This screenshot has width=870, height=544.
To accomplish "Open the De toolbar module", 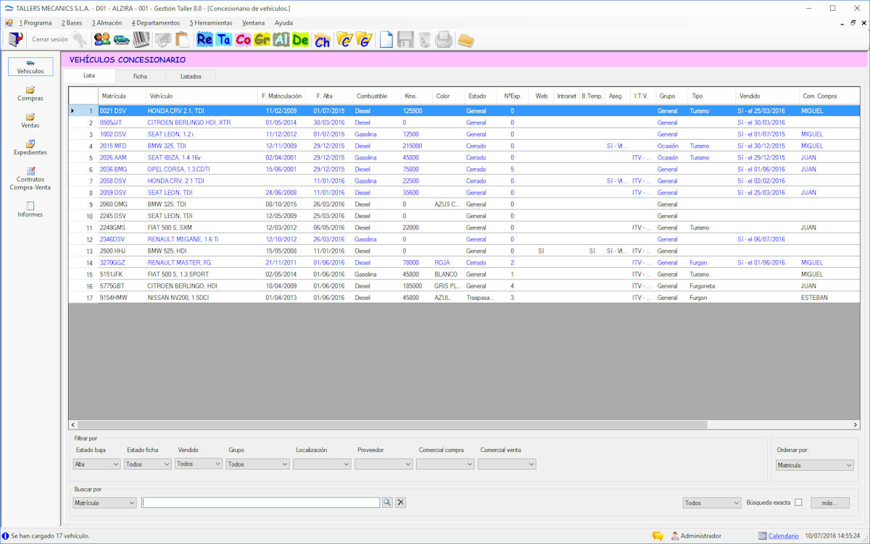I will 300,40.
